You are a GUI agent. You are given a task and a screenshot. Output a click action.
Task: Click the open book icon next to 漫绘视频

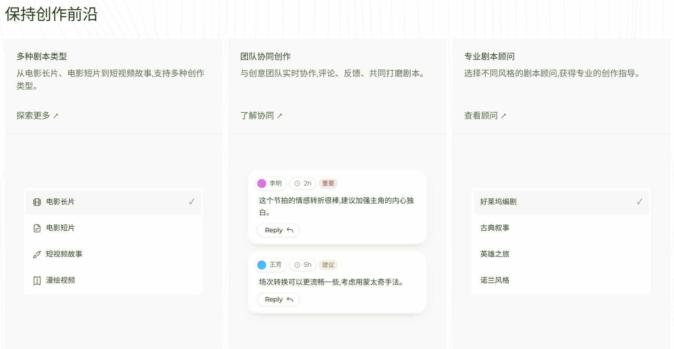[37, 280]
